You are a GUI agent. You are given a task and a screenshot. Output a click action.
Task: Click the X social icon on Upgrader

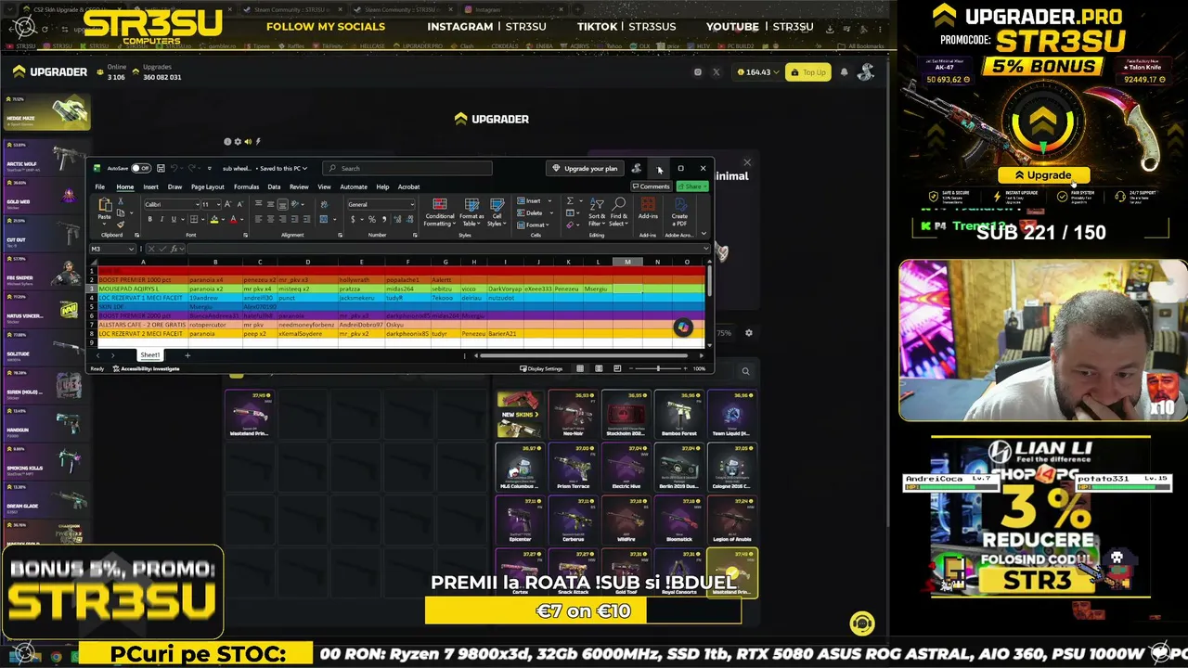pyautogui.click(x=716, y=71)
